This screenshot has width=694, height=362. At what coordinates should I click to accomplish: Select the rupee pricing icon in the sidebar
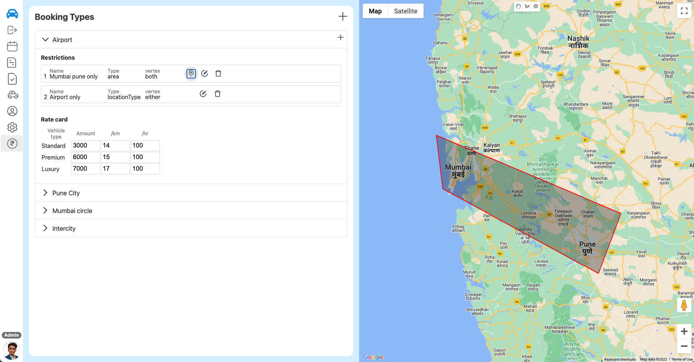pyautogui.click(x=12, y=144)
